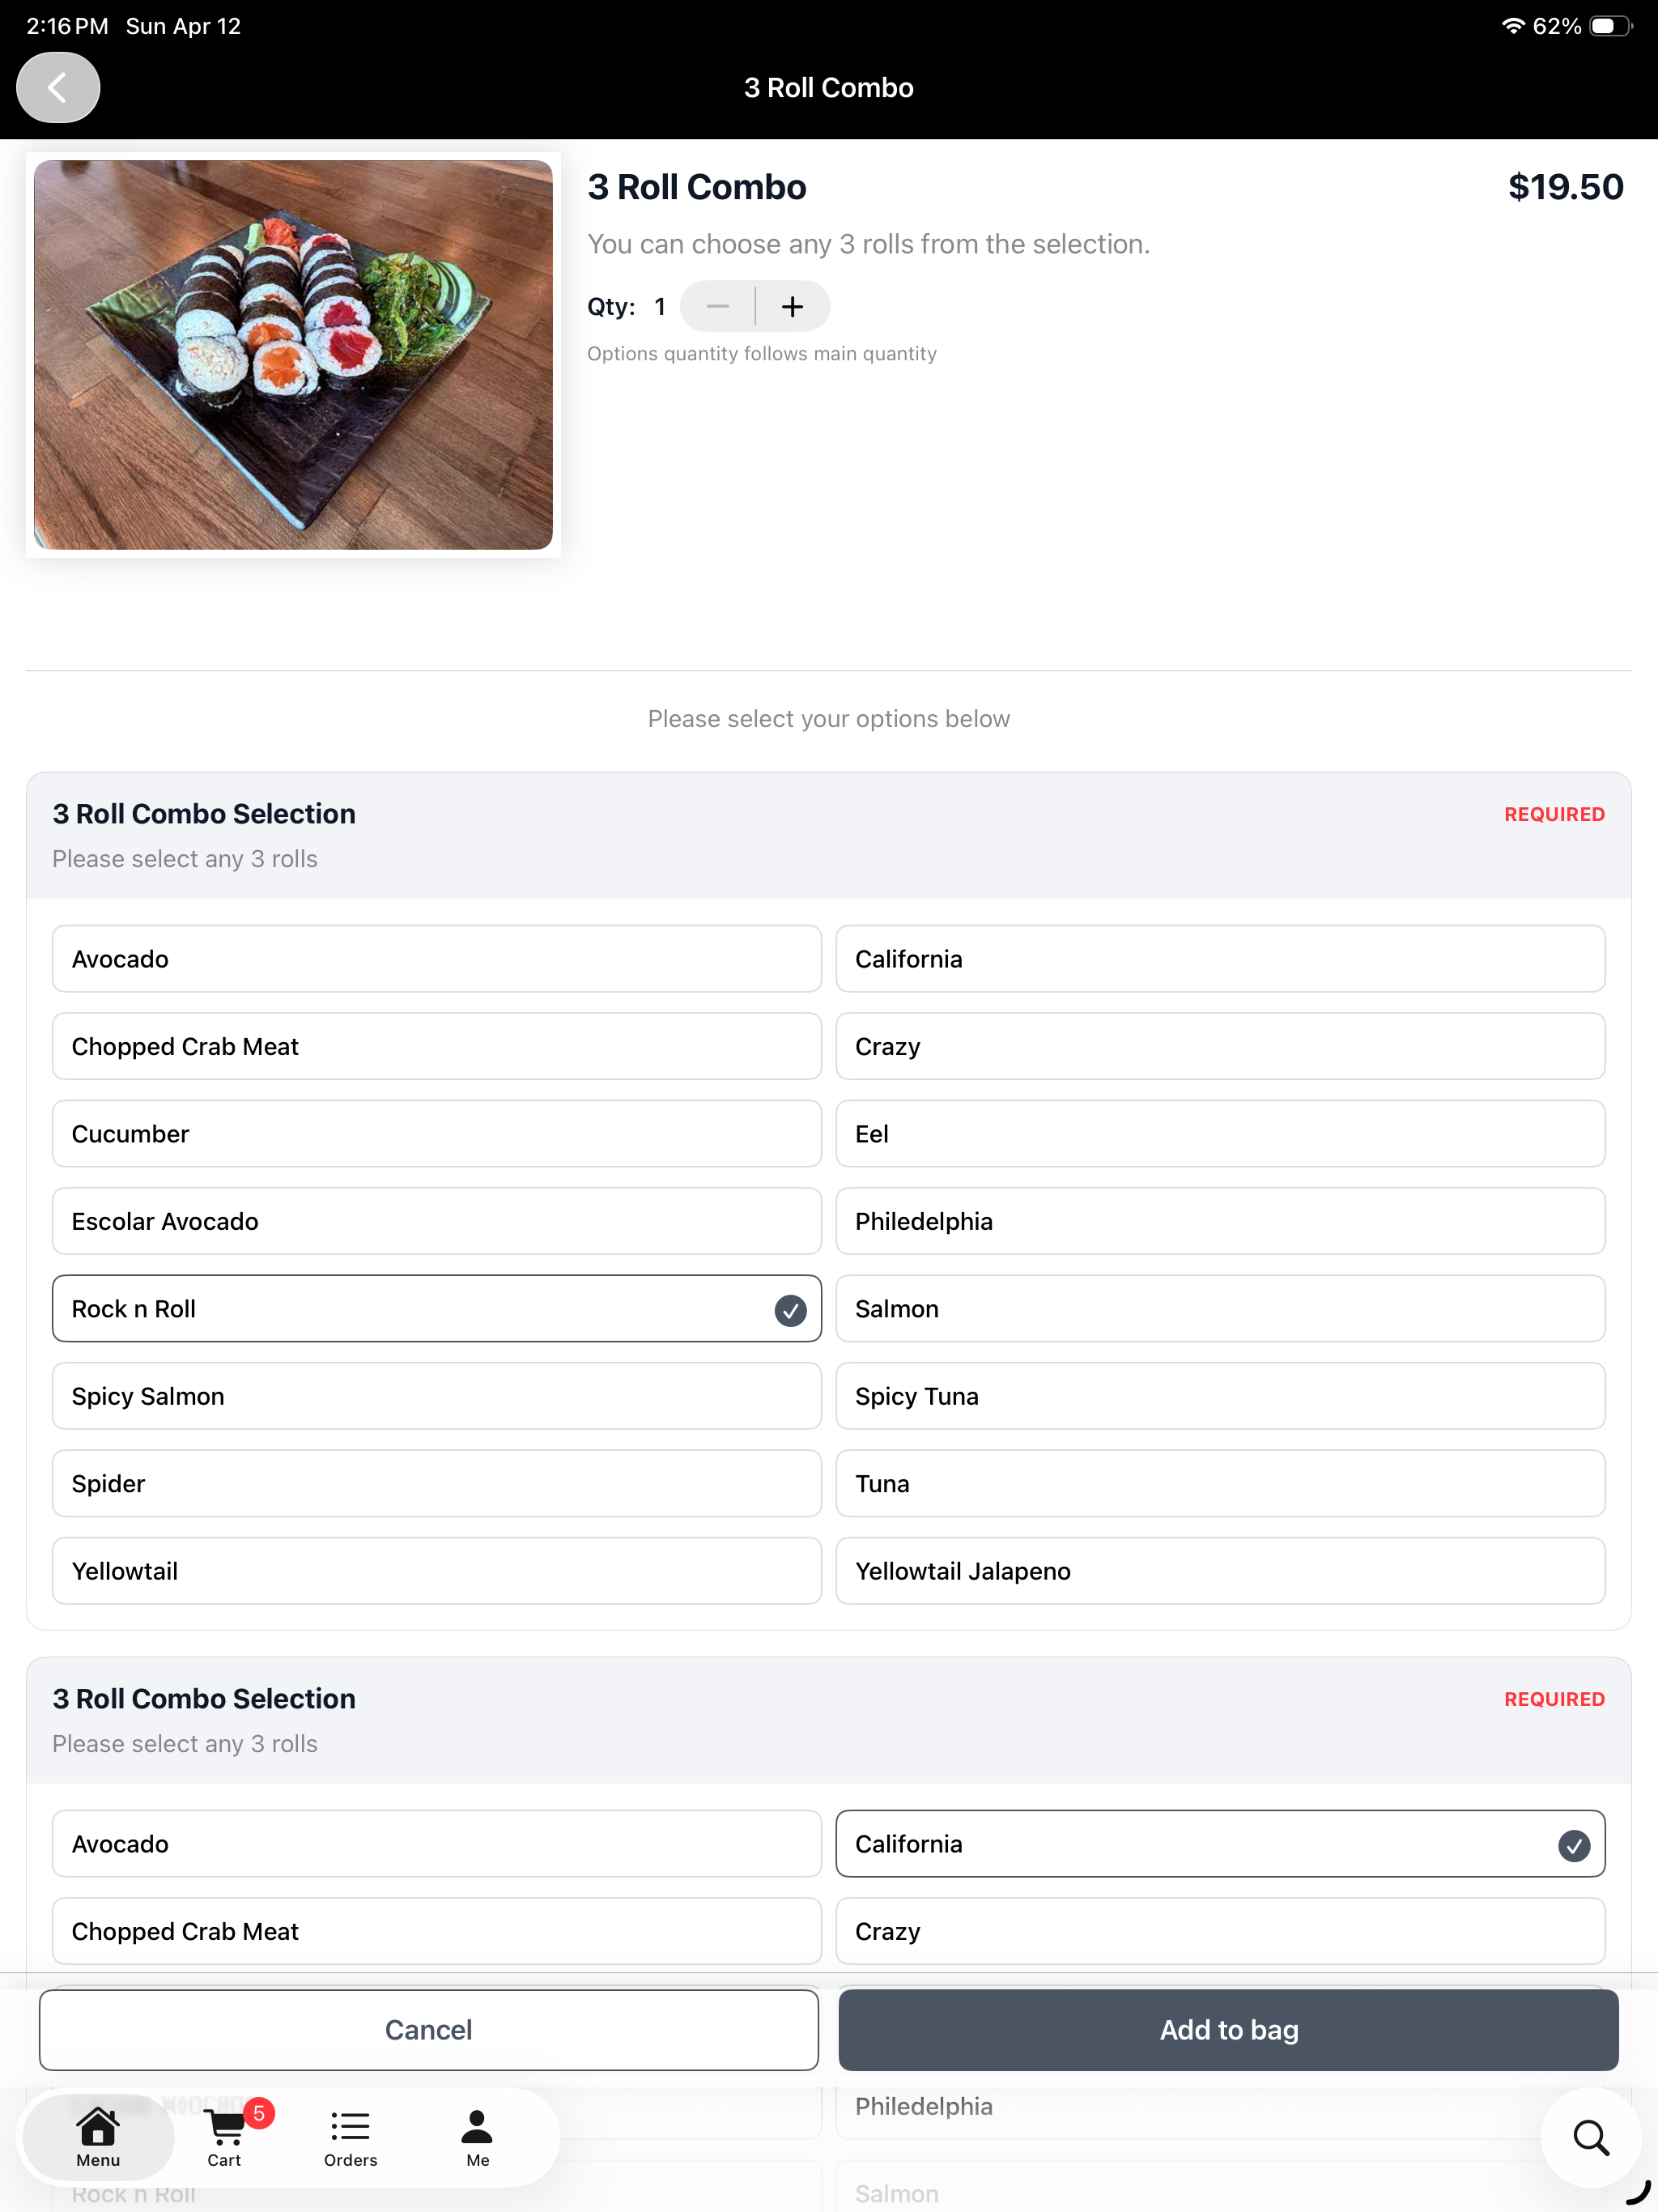Select Chopped Crab Meat in second group
This screenshot has width=1658, height=2212.
[x=437, y=1931]
